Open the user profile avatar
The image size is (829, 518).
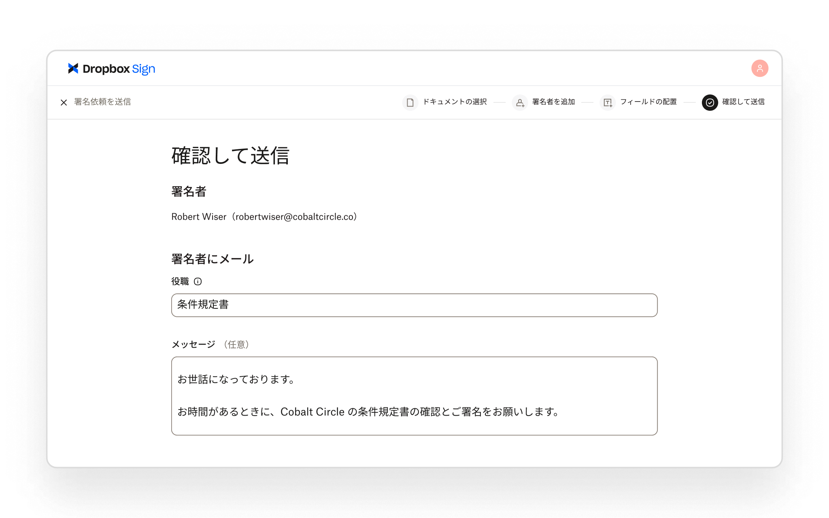tap(760, 68)
